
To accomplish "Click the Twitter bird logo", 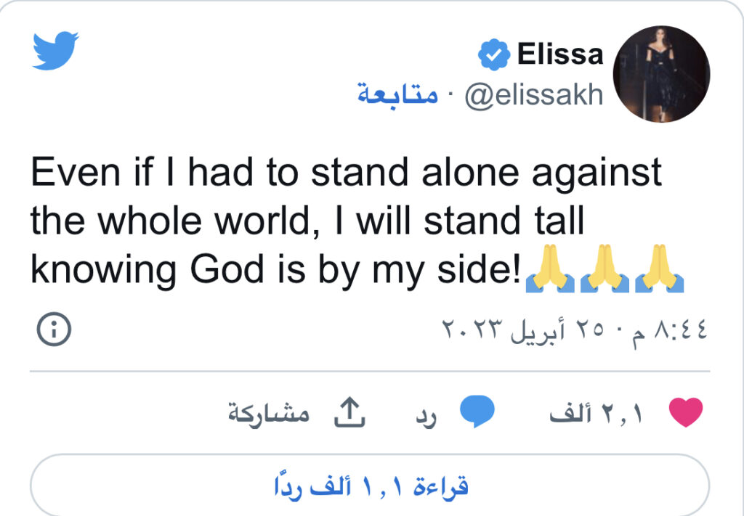I will [55, 50].
